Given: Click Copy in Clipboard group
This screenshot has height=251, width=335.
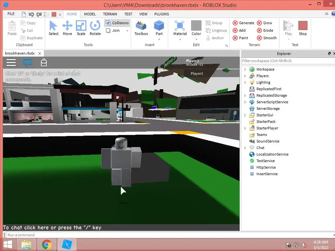Looking at the screenshot, I should coord(28,23).
